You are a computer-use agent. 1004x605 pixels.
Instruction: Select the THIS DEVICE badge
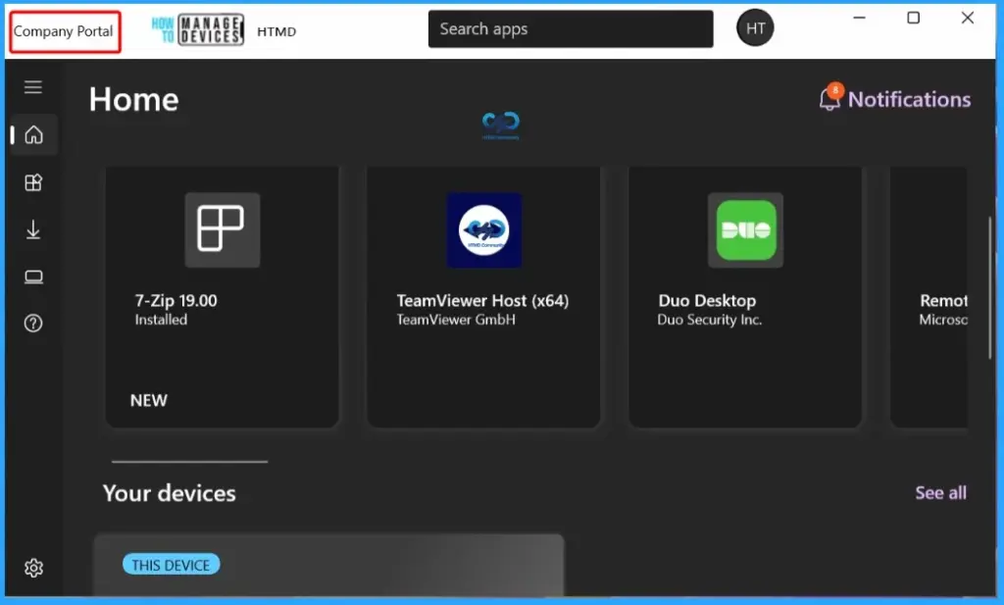coord(171,565)
